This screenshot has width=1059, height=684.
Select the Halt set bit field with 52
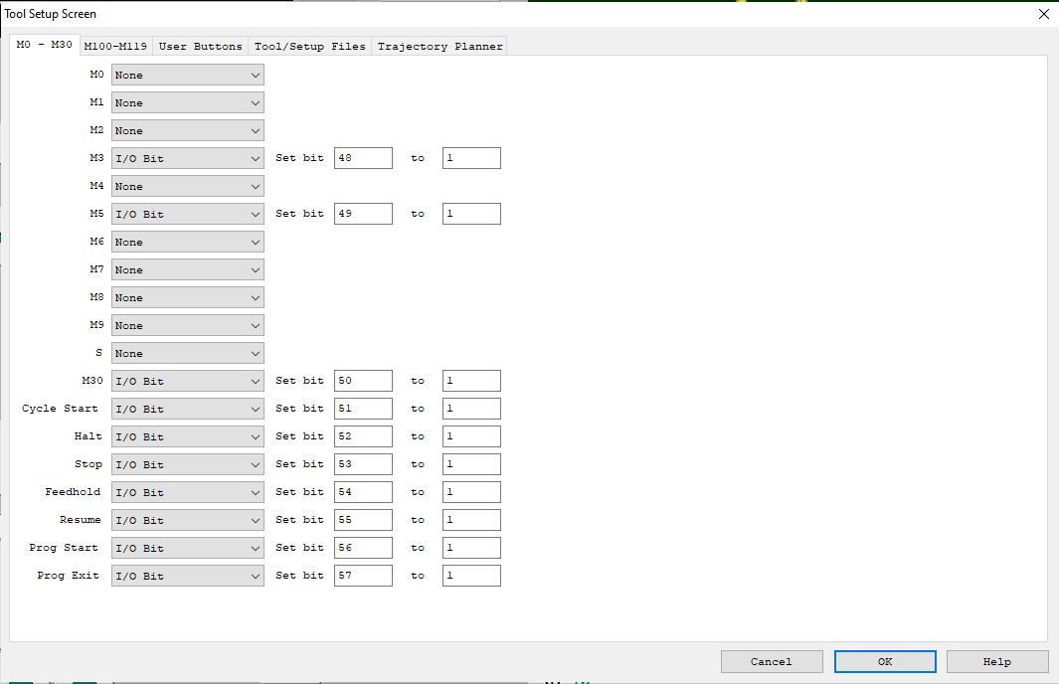pyautogui.click(x=363, y=437)
